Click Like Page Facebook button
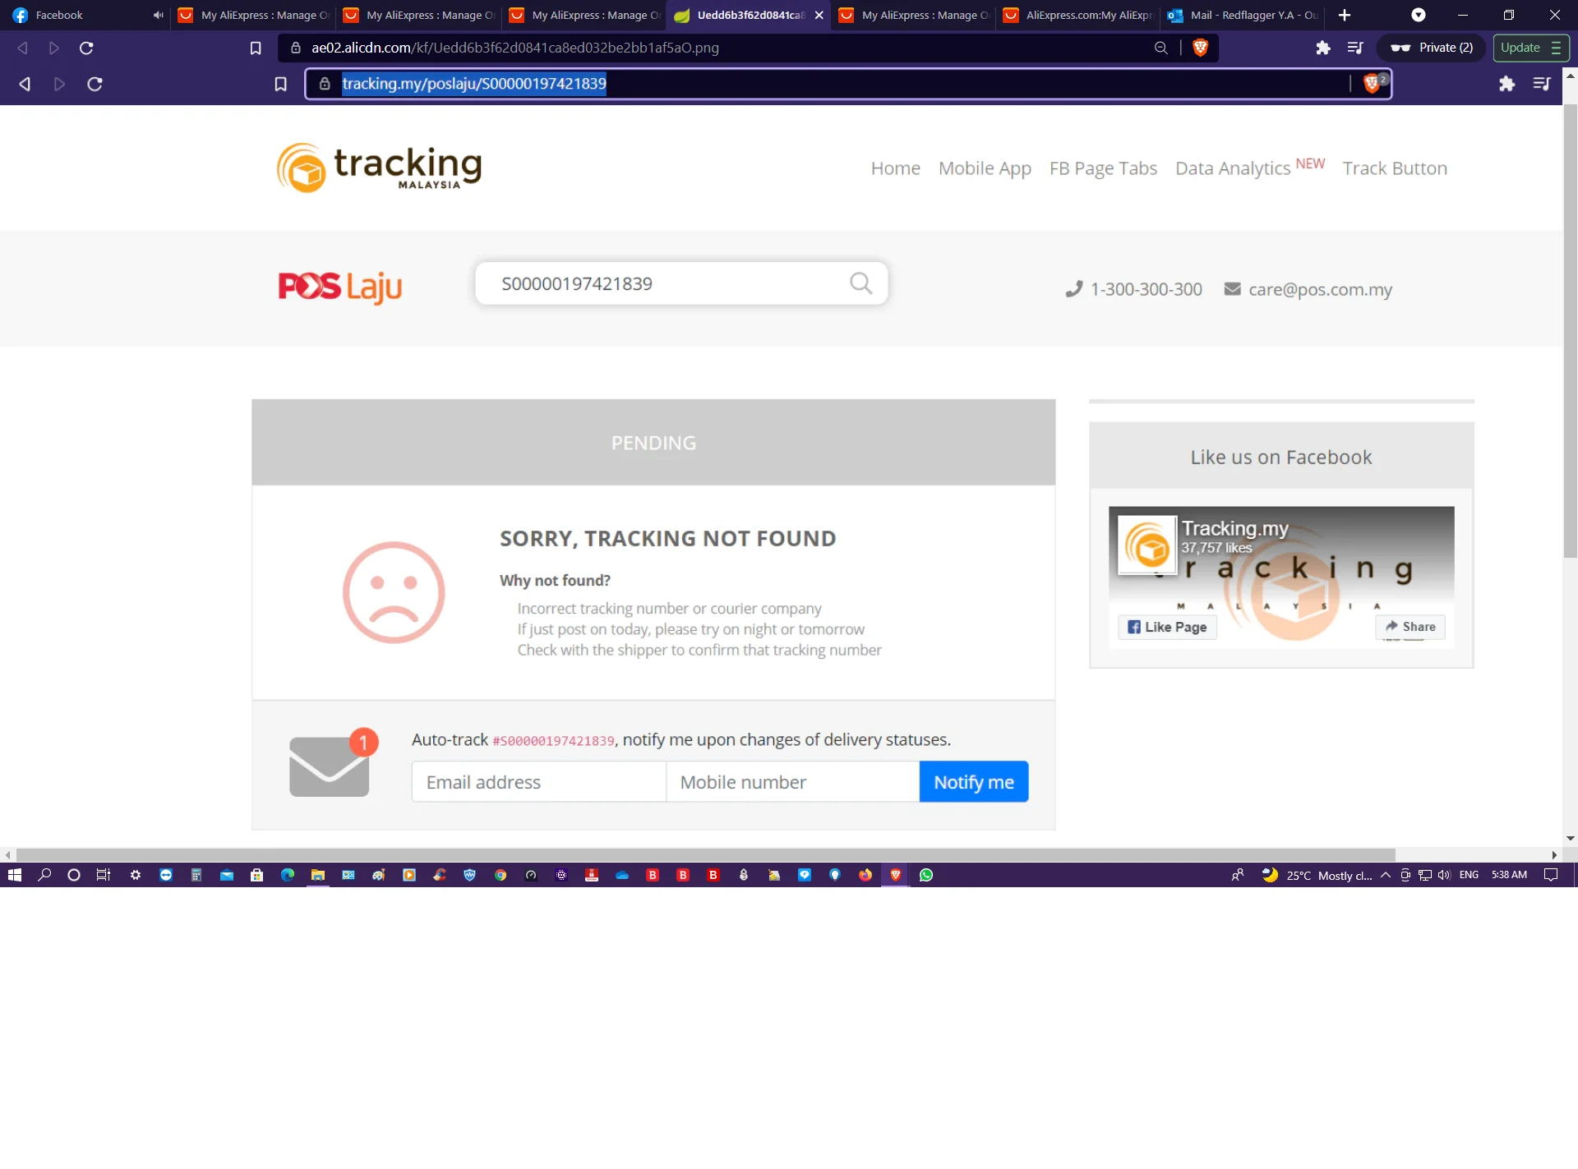Image resolution: width=1578 pixels, height=1169 pixels. coord(1167,627)
